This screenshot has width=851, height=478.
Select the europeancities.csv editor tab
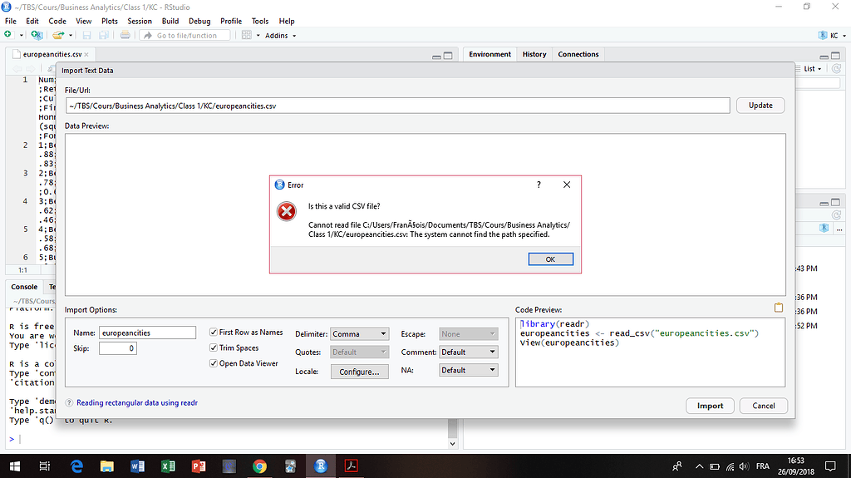tap(52, 54)
